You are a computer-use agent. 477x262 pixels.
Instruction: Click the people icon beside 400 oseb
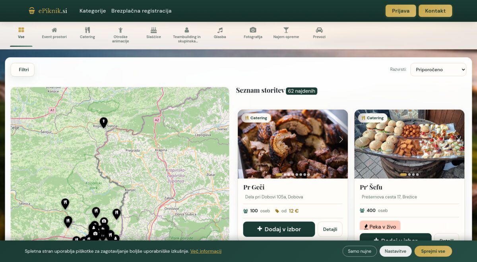[362, 210]
